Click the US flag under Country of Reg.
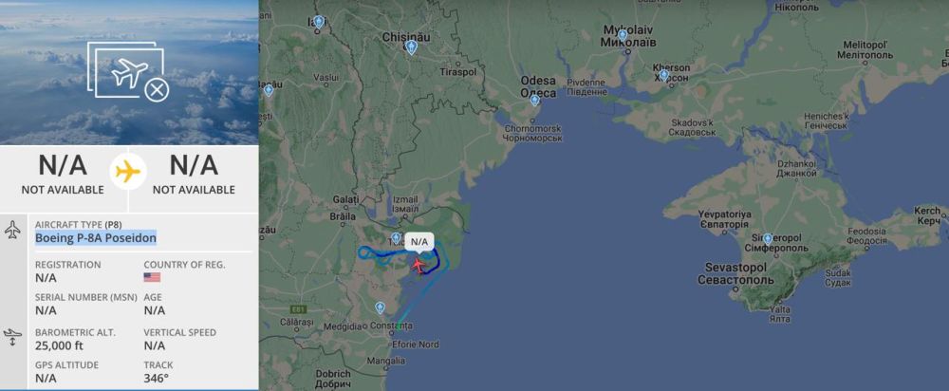Viewport: 949px width, 391px height. pyautogui.click(x=152, y=277)
